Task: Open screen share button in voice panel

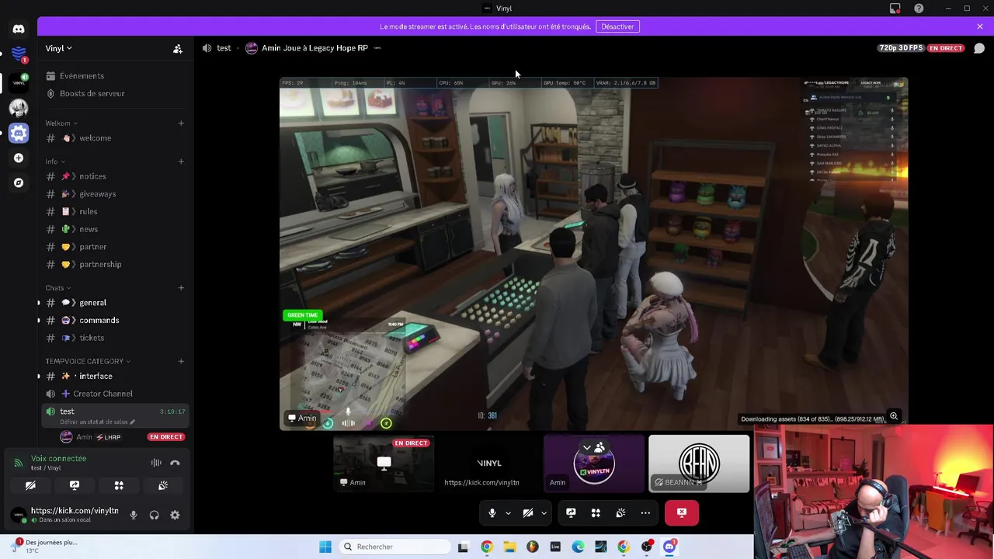Action: (75, 485)
